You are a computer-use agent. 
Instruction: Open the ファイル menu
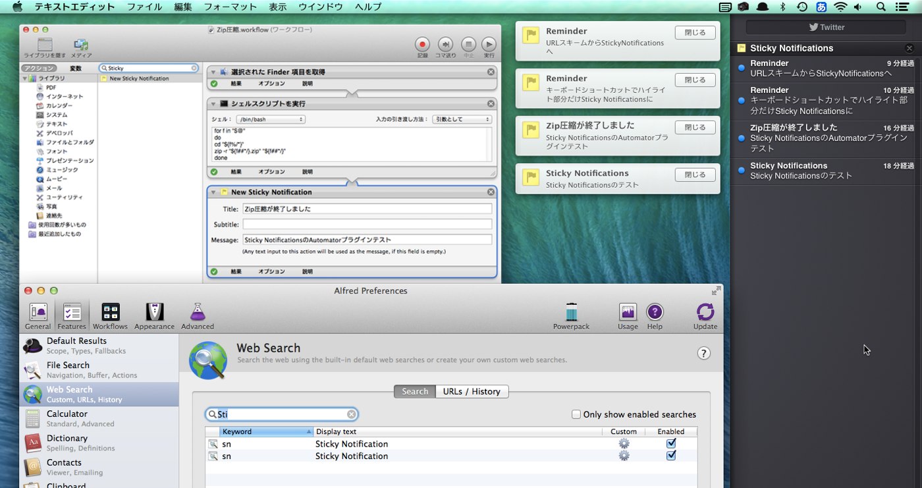click(145, 7)
